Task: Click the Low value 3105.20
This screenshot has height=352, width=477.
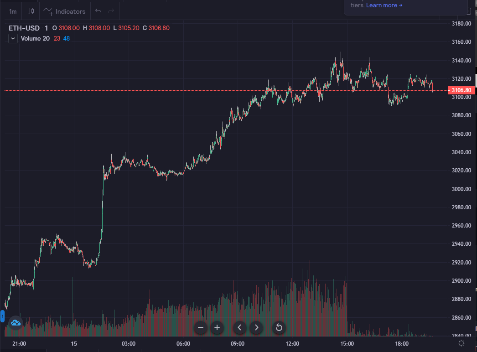Action: [x=129, y=28]
